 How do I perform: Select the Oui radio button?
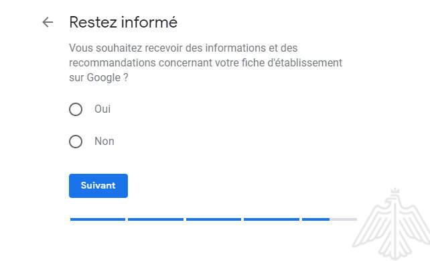point(76,109)
